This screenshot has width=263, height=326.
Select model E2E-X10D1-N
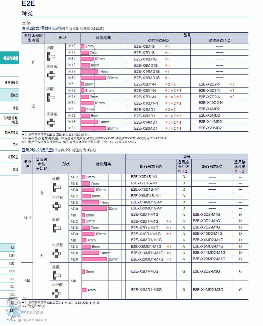[146, 103]
